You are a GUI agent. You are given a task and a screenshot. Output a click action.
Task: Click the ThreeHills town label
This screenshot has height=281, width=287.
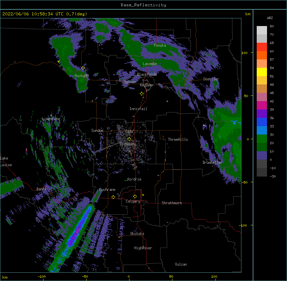click(178, 139)
